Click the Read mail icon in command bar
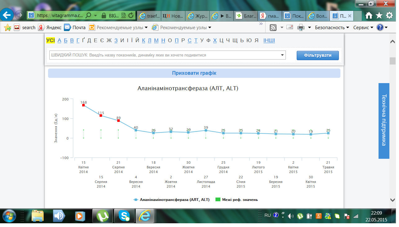 (290, 27)
